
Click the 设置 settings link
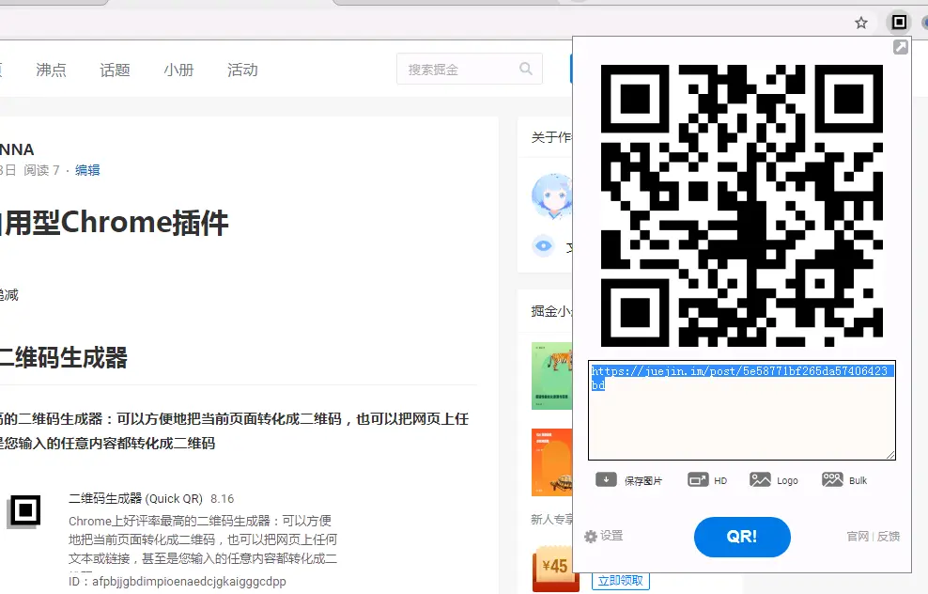[611, 536]
